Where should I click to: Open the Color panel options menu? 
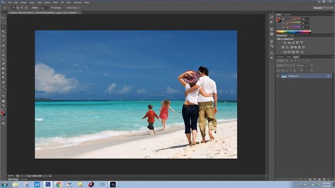coord(333,15)
